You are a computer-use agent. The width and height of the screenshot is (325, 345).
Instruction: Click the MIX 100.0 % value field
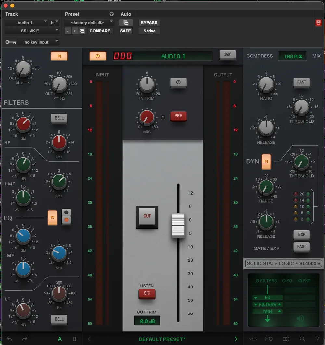pos(292,56)
